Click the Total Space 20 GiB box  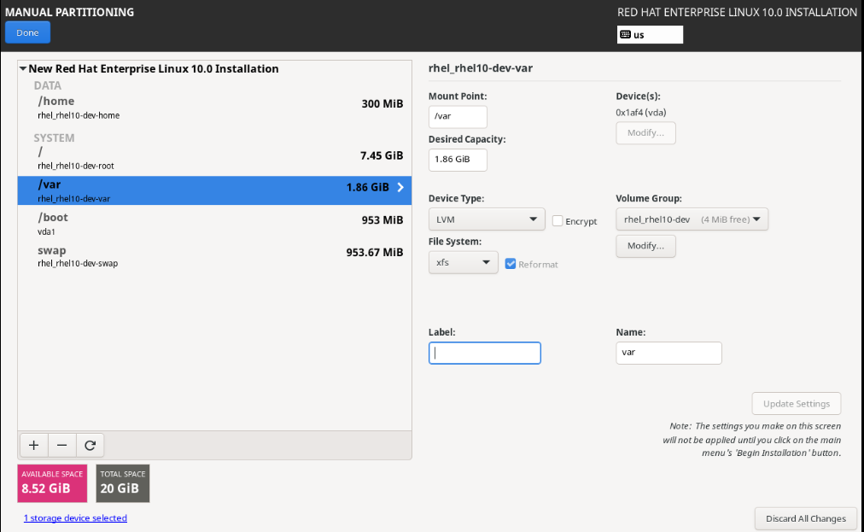pyautogui.click(x=123, y=483)
